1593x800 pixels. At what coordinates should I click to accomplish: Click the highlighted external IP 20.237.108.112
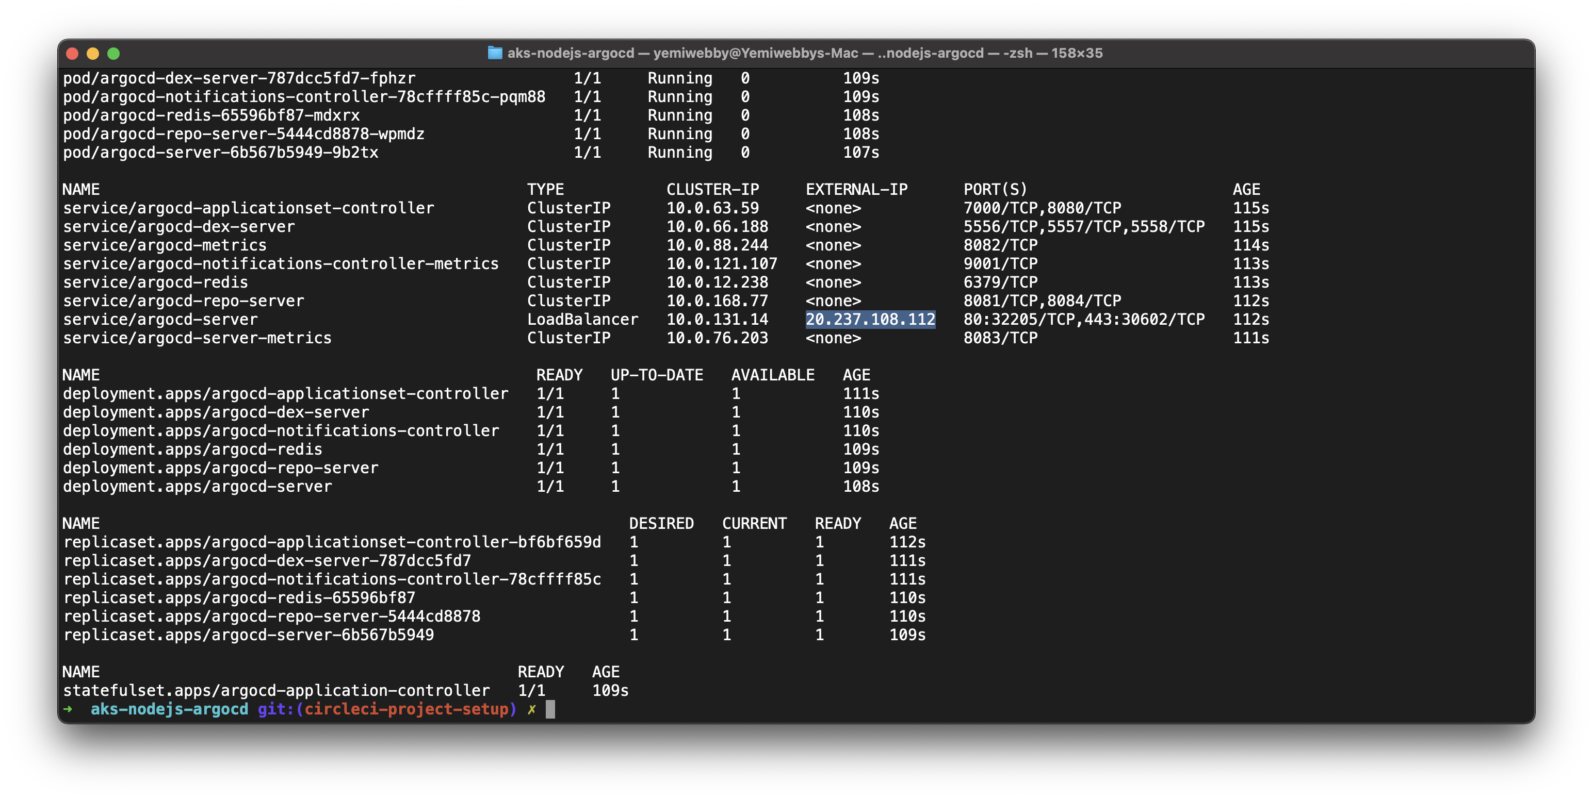pos(870,320)
